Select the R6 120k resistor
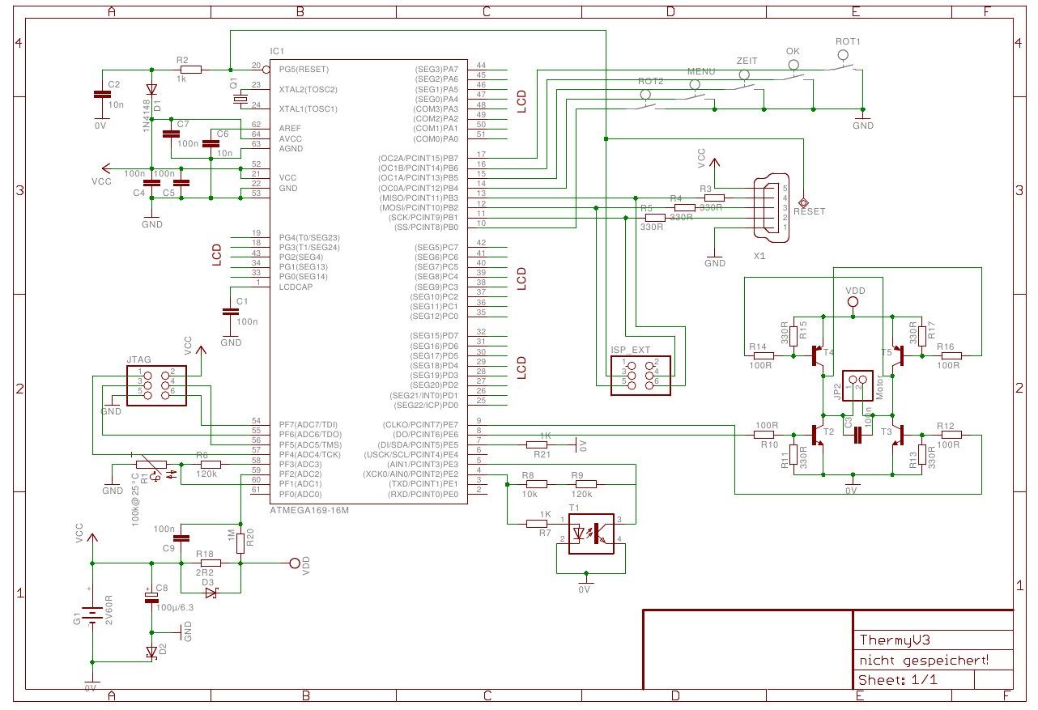Viewport: 1038px width, 710px height. (x=210, y=464)
